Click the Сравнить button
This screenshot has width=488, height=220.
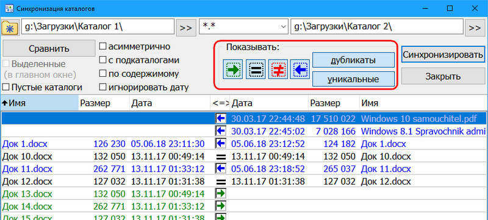(x=49, y=49)
